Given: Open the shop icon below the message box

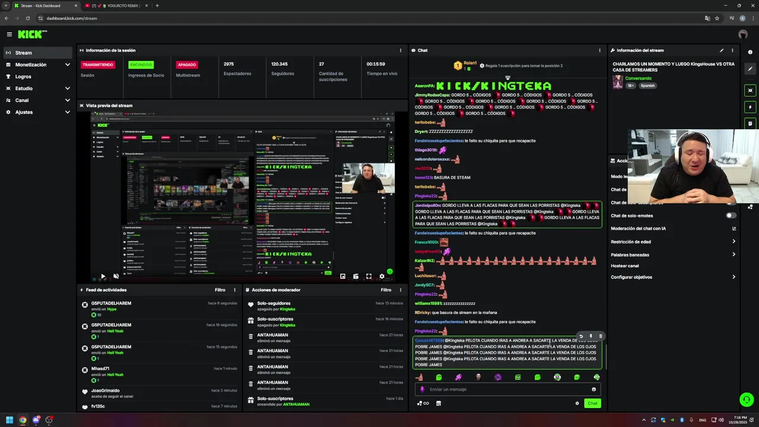Looking at the screenshot, I should pos(438,403).
